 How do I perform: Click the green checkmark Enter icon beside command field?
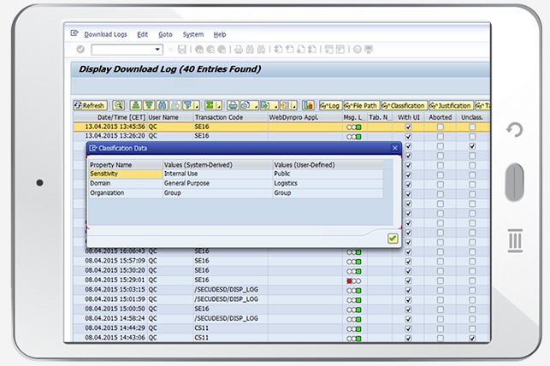[80, 50]
